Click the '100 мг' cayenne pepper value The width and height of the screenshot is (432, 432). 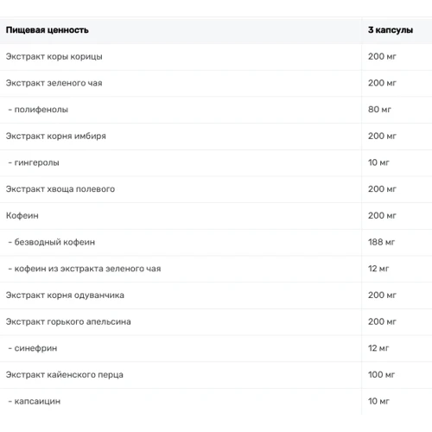(x=381, y=375)
